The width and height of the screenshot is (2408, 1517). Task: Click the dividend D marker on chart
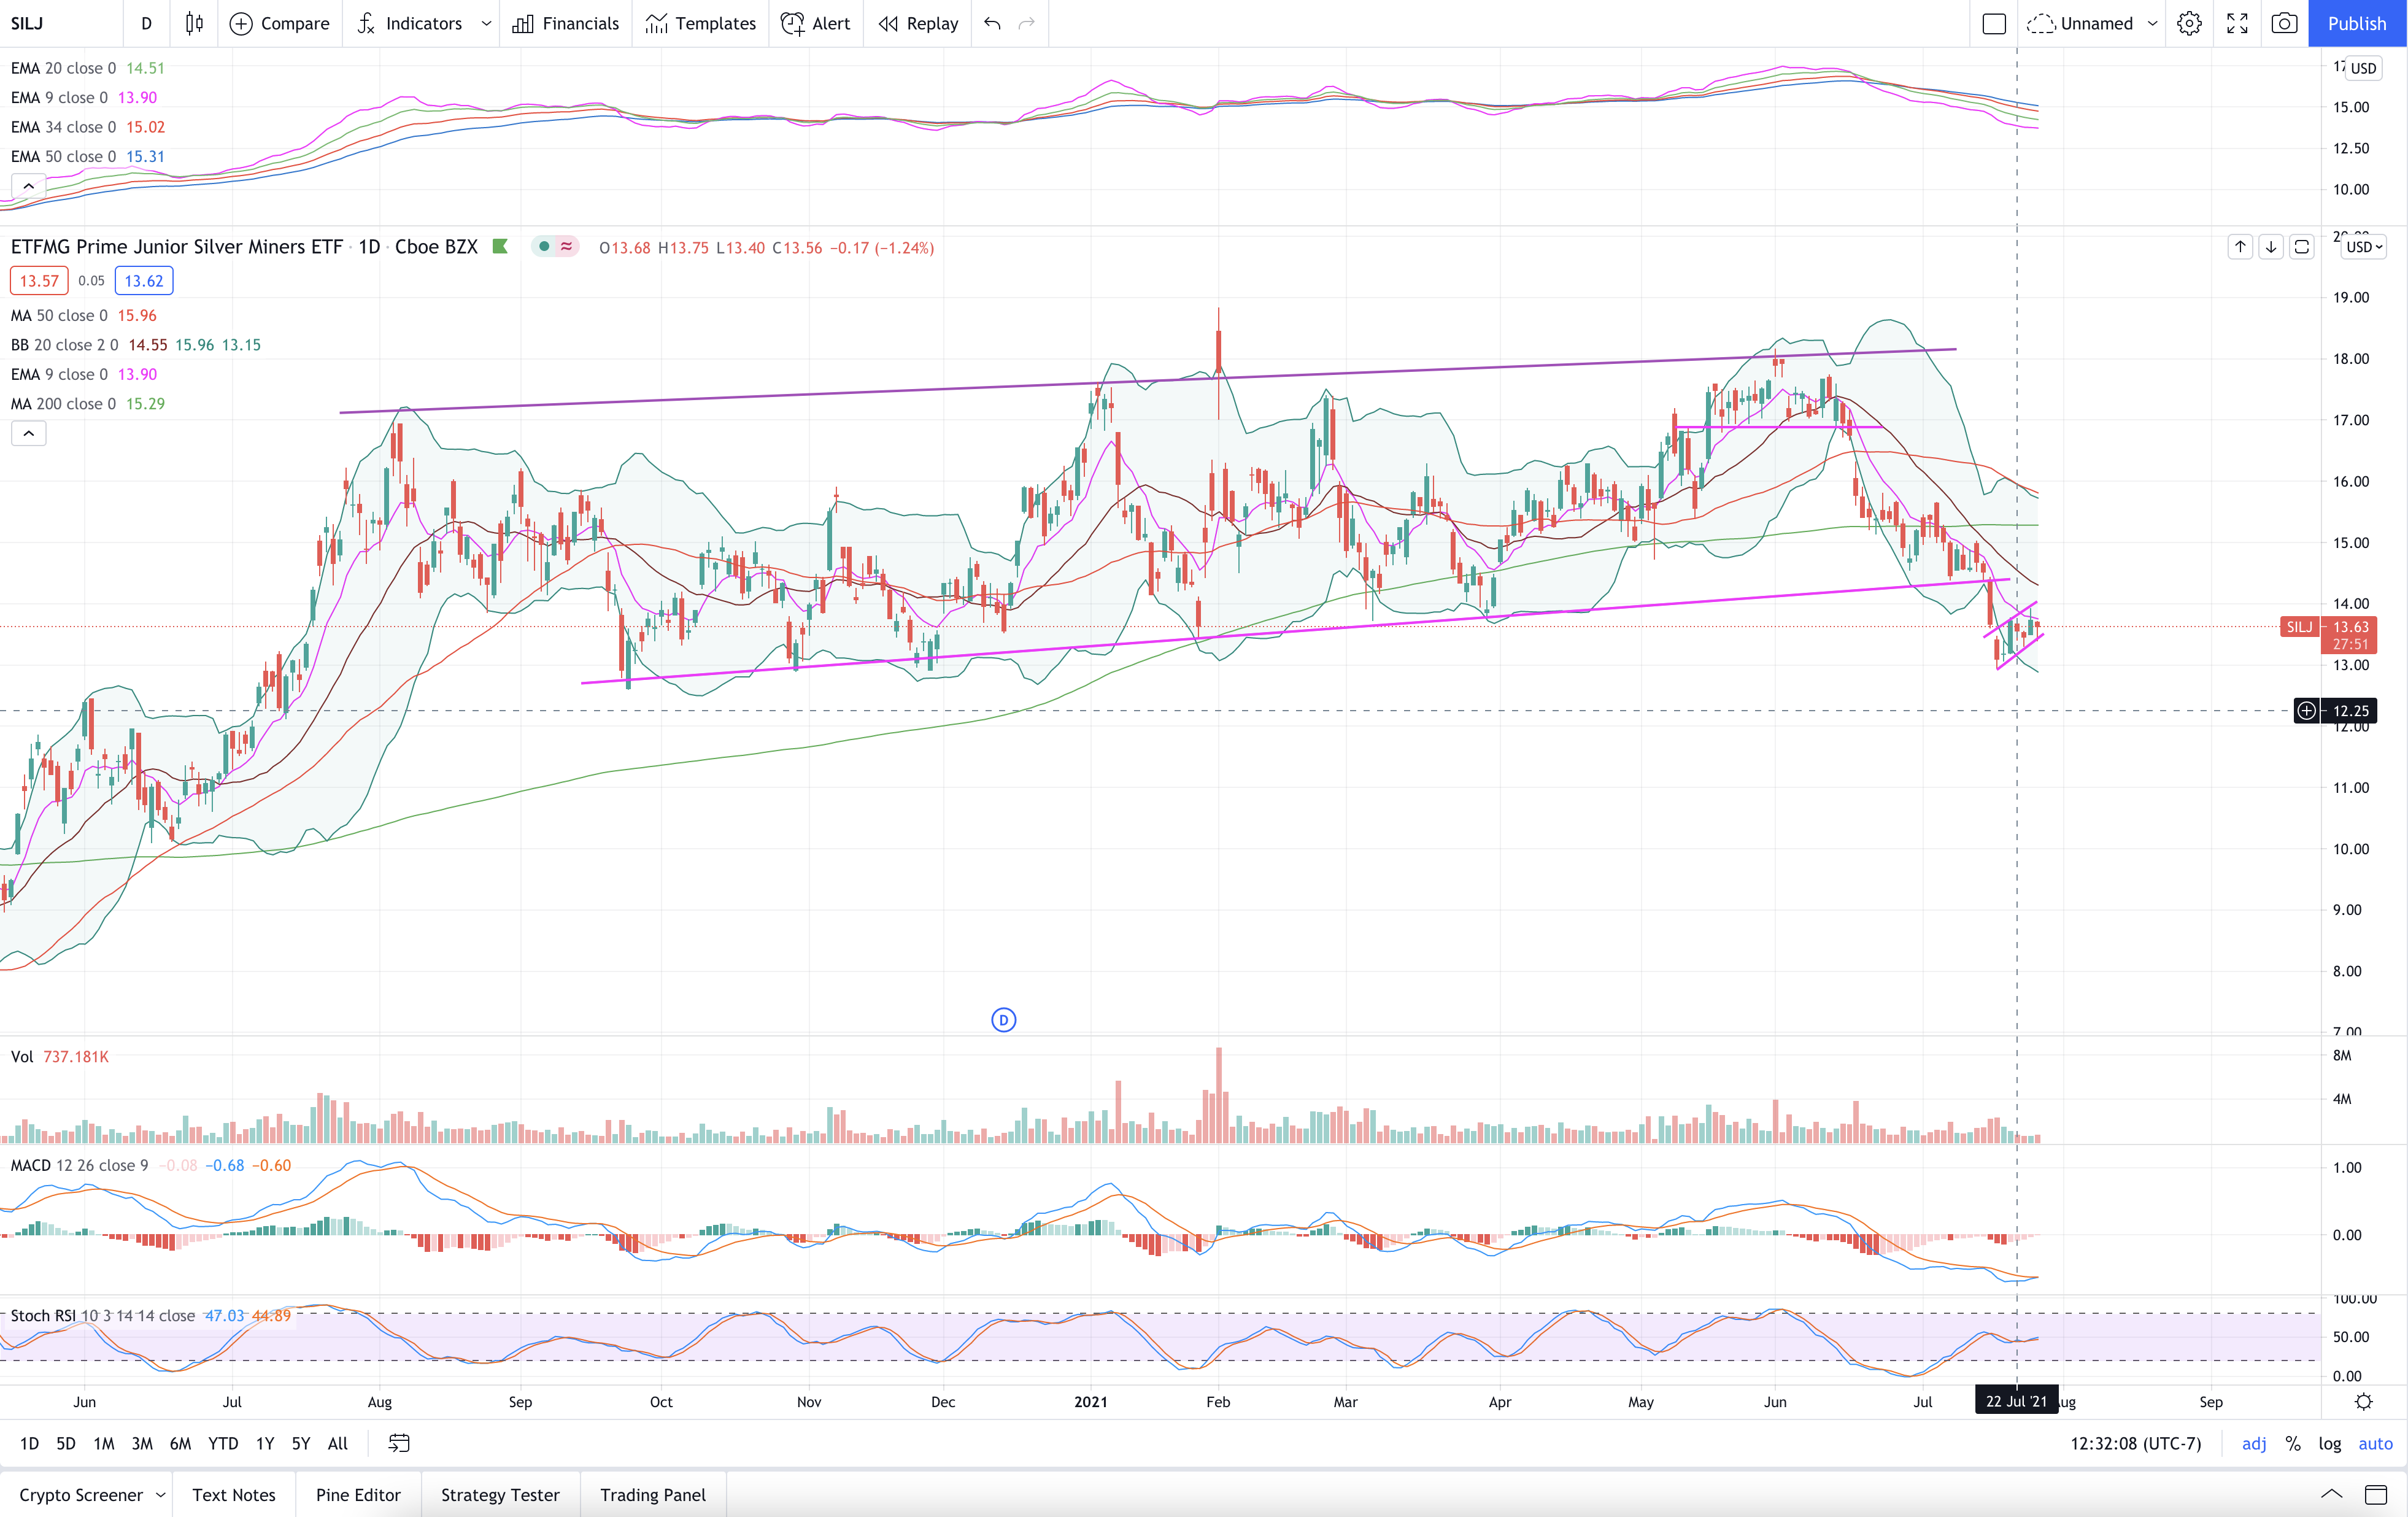click(1003, 1019)
